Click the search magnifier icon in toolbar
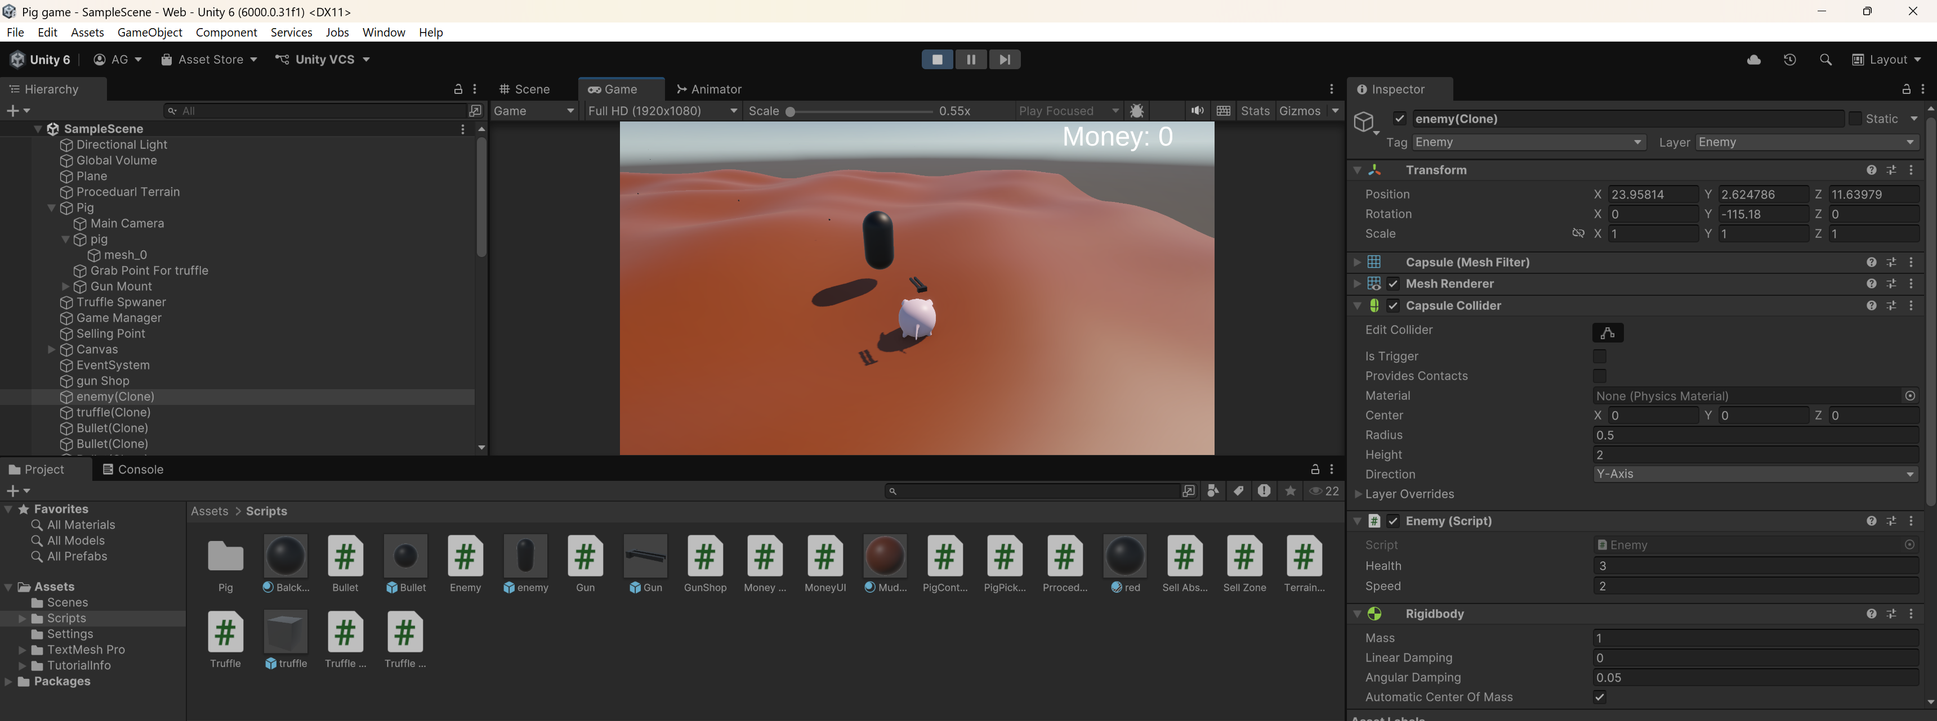Viewport: 1937px width, 721px height. point(1825,59)
